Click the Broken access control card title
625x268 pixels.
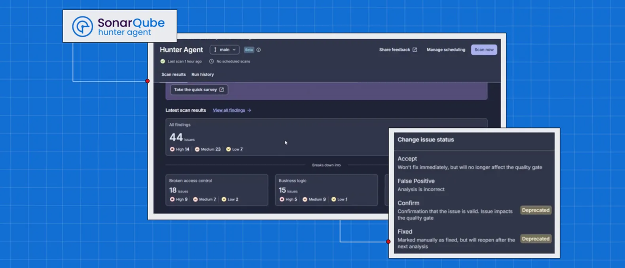click(190, 181)
